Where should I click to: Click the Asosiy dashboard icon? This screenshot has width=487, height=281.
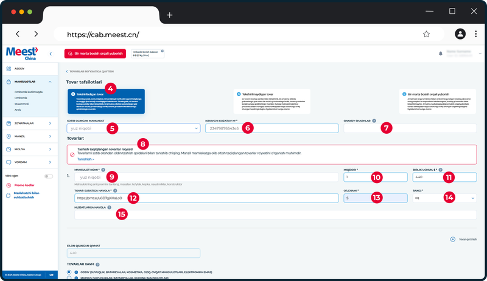pyautogui.click(x=9, y=69)
